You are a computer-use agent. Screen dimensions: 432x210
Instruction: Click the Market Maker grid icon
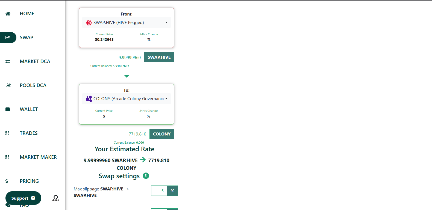pos(7,157)
